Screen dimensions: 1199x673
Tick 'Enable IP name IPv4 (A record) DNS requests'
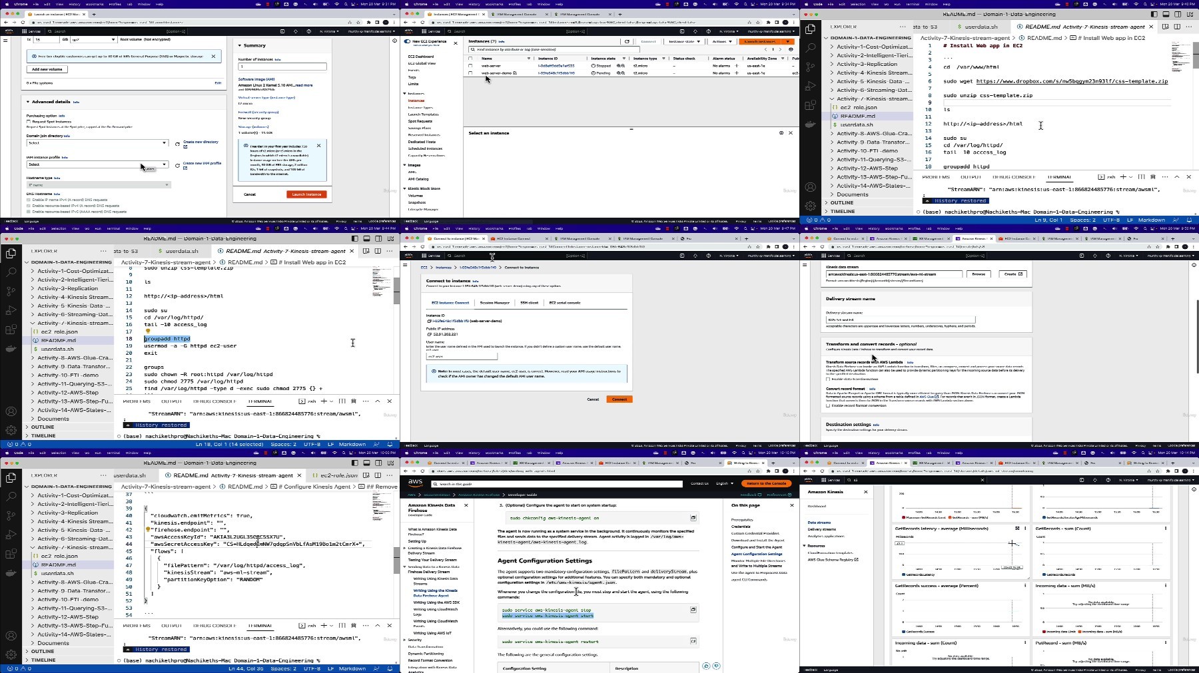pyautogui.click(x=29, y=200)
